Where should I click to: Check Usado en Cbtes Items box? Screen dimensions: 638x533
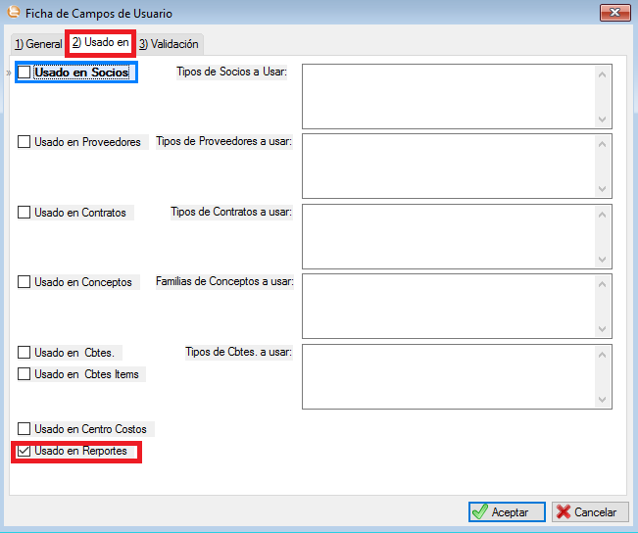[x=25, y=374]
